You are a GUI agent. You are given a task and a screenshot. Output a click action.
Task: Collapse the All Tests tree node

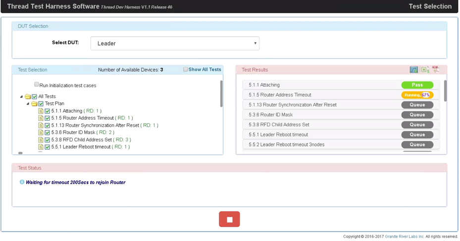pyautogui.click(x=21, y=96)
